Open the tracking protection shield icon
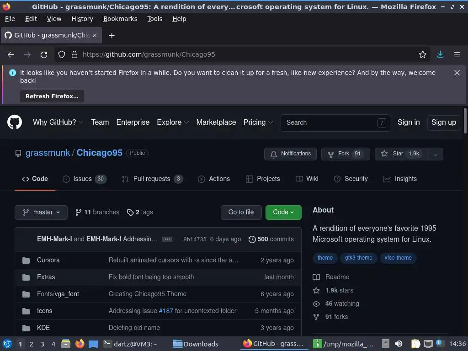 click(62, 54)
